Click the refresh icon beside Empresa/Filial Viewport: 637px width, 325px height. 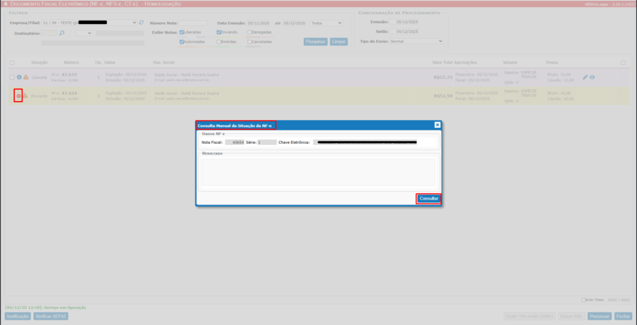pyautogui.click(x=141, y=22)
